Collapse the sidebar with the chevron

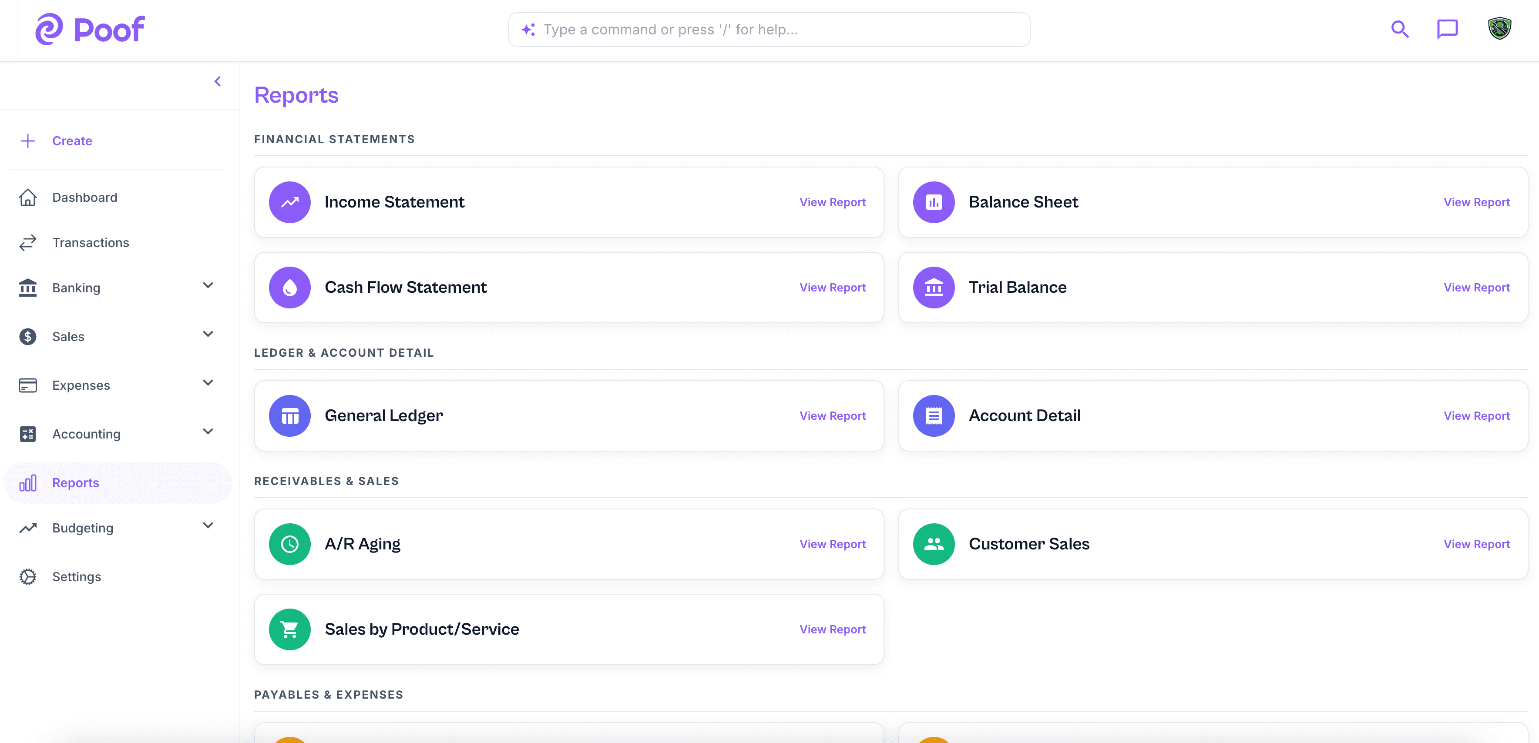[218, 81]
